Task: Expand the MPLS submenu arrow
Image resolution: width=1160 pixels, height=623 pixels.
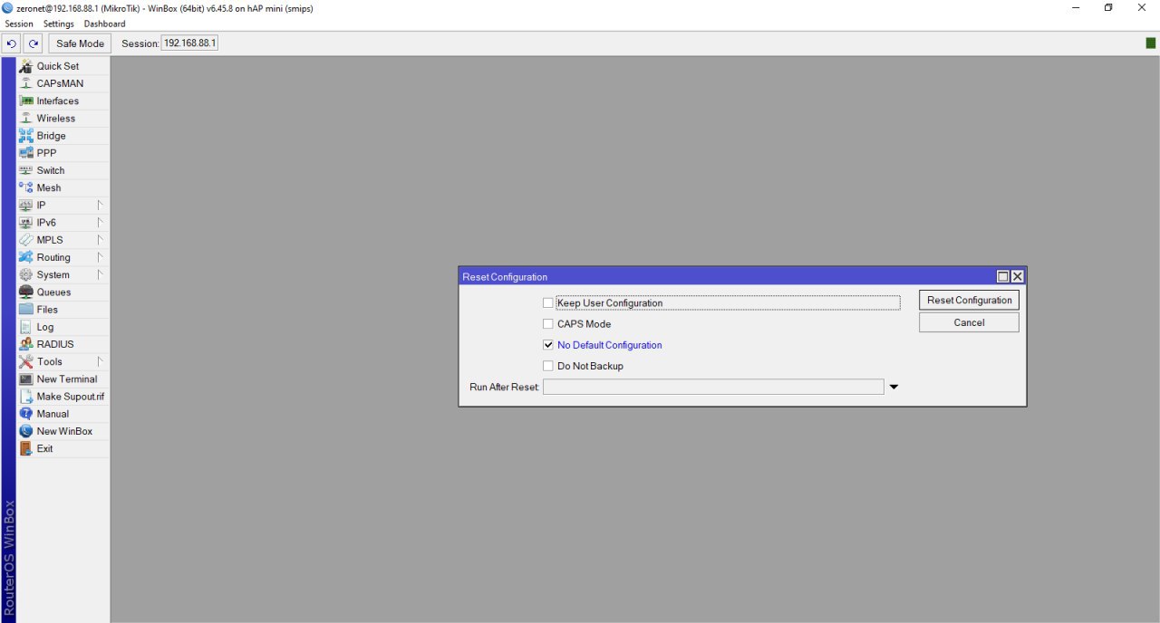Action: point(101,240)
